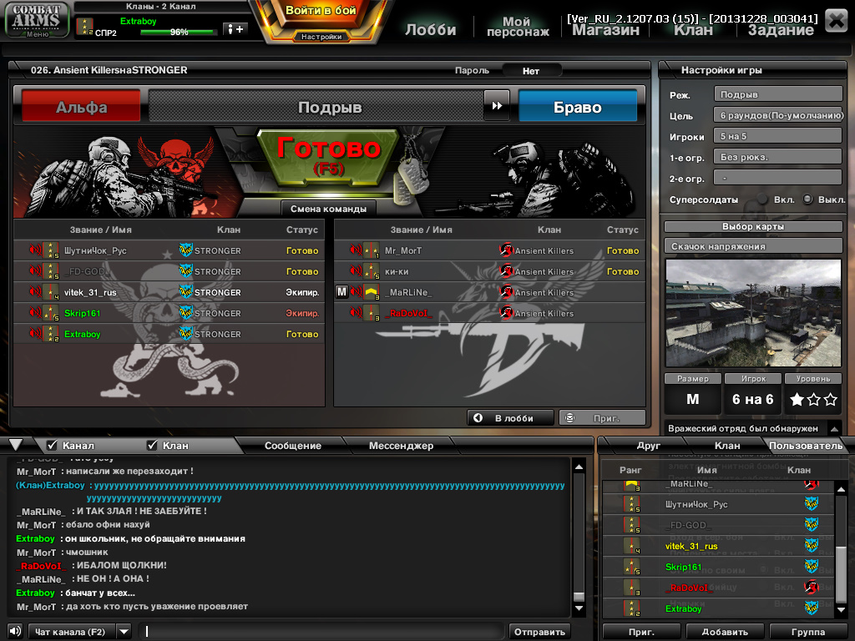Turn Суперсолдаты on with Вкл. radio
Screen dimensions: 855x641
(x=763, y=199)
